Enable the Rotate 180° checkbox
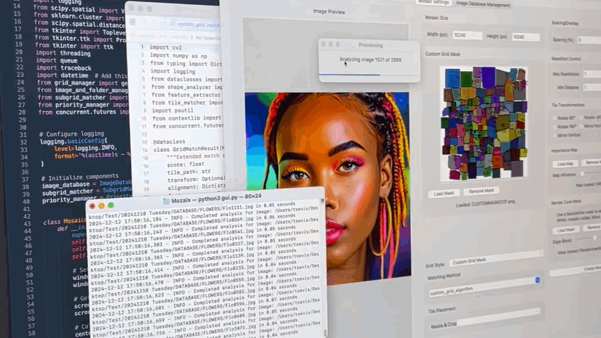This screenshot has height=338, width=601. pos(555,127)
